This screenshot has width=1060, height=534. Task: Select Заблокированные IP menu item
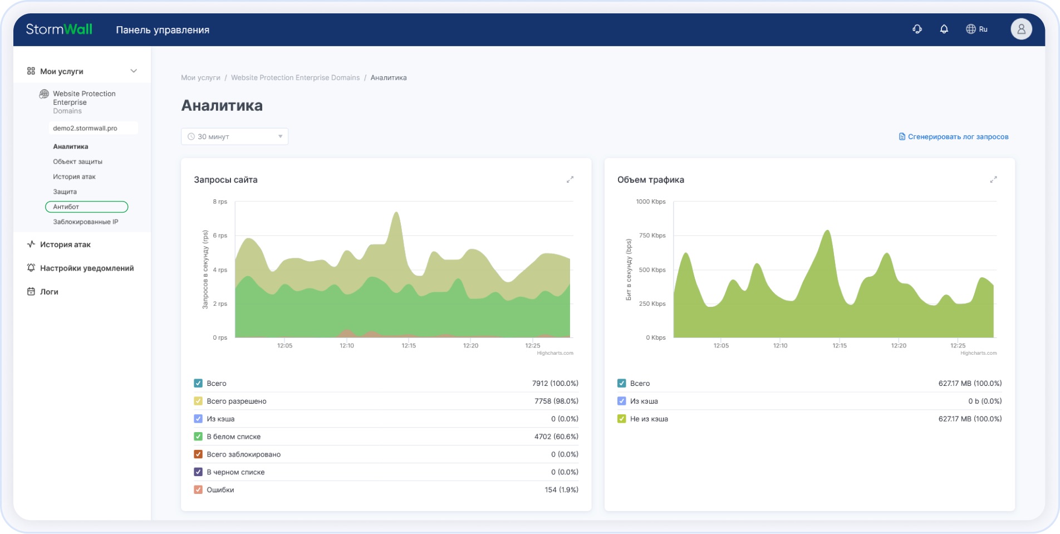(x=86, y=222)
